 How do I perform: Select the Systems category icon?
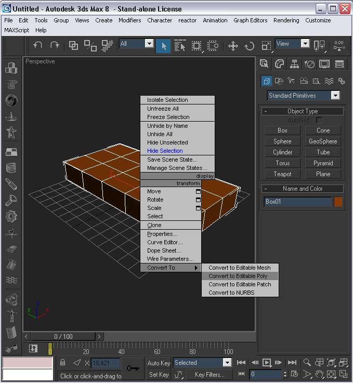342,81
